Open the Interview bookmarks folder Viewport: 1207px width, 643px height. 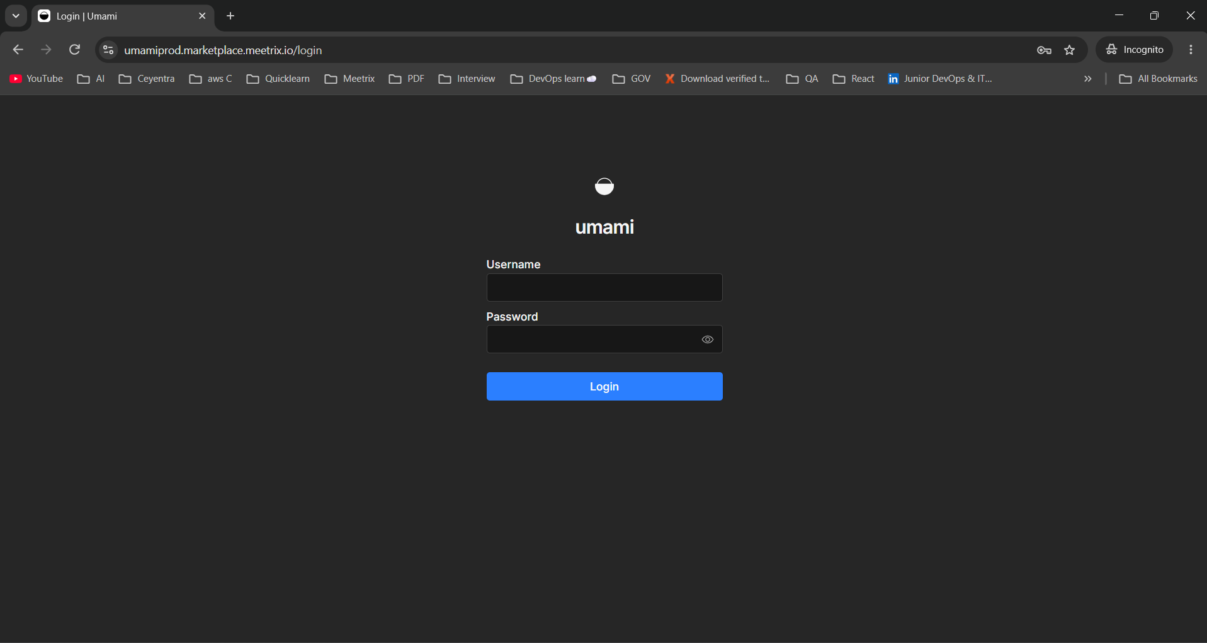[467, 79]
